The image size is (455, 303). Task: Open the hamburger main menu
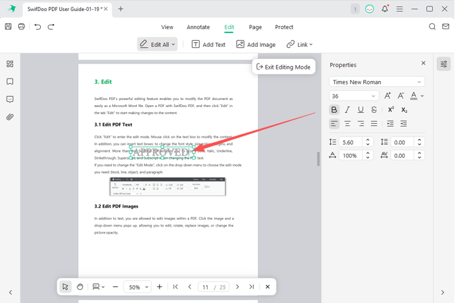(400, 9)
